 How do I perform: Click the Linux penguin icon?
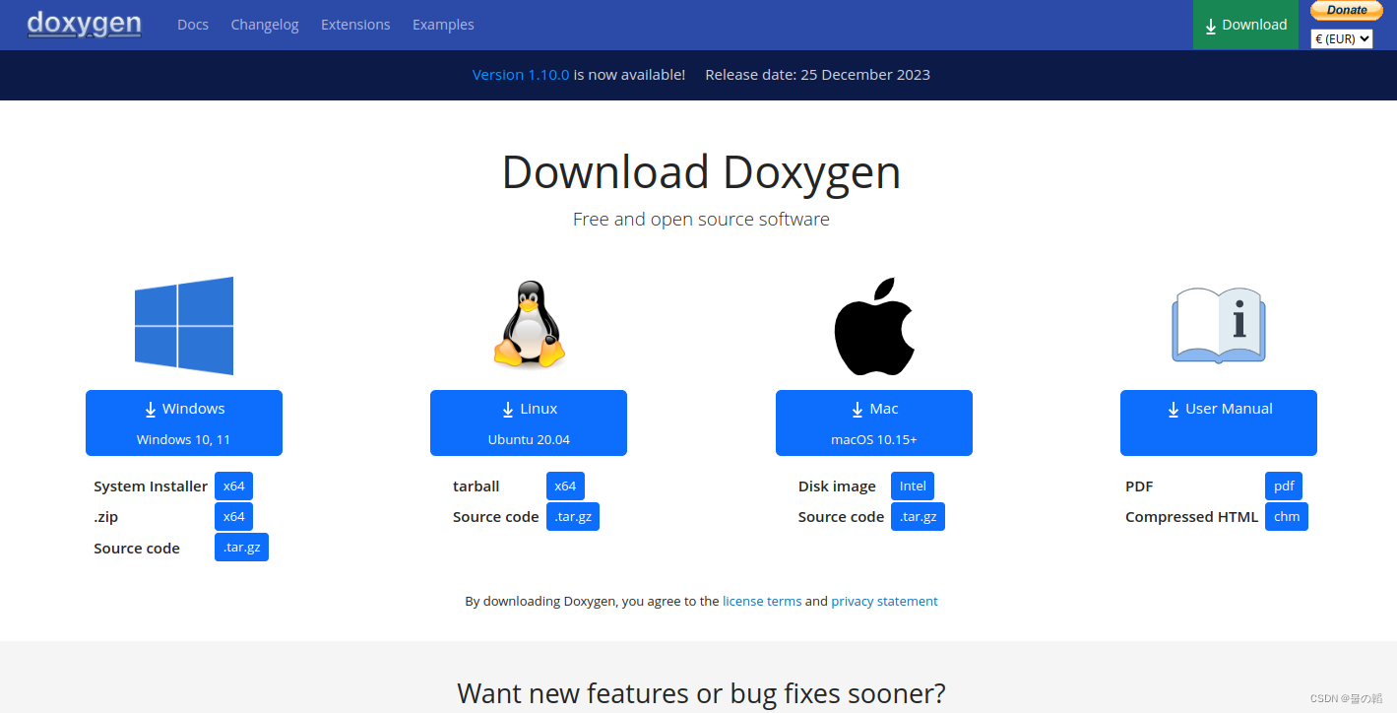tap(529, 325)
